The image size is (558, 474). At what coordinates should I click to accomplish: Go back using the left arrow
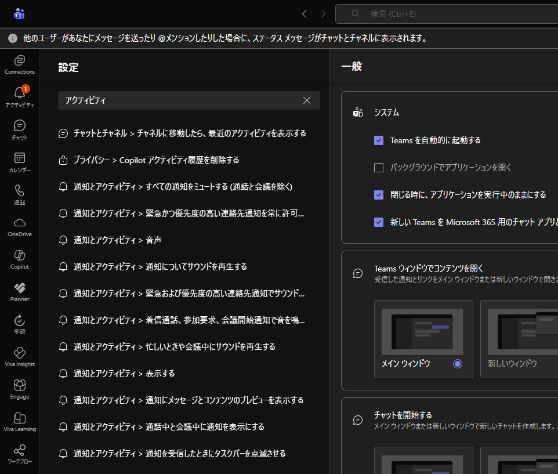(304, 14)
